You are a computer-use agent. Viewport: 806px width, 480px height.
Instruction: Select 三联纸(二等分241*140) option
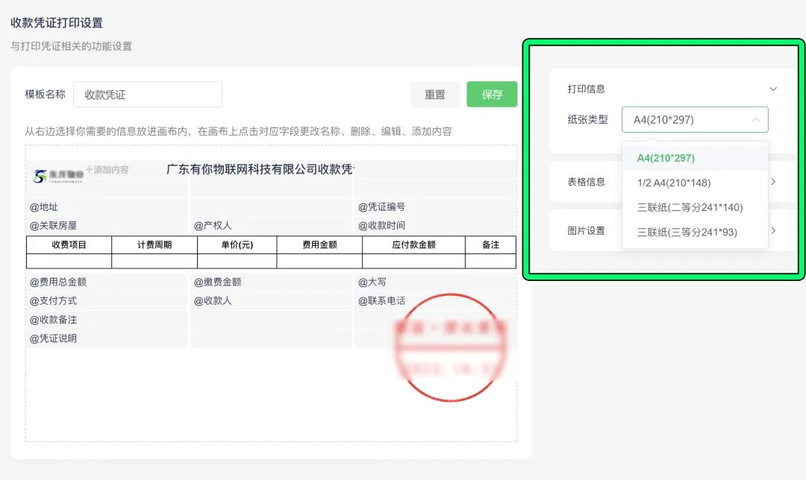(x=690, y=207)
